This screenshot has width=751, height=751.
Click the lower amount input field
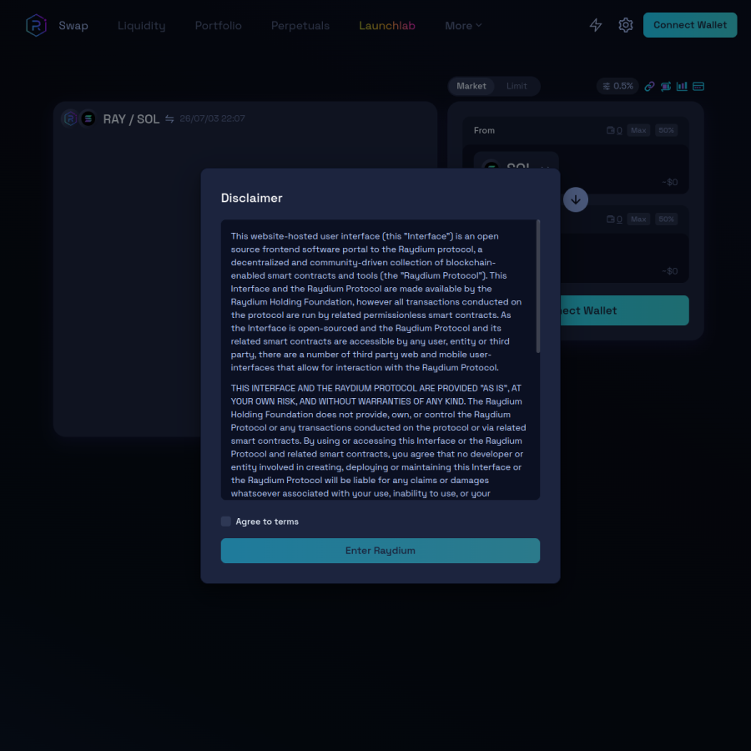(623, 258)
